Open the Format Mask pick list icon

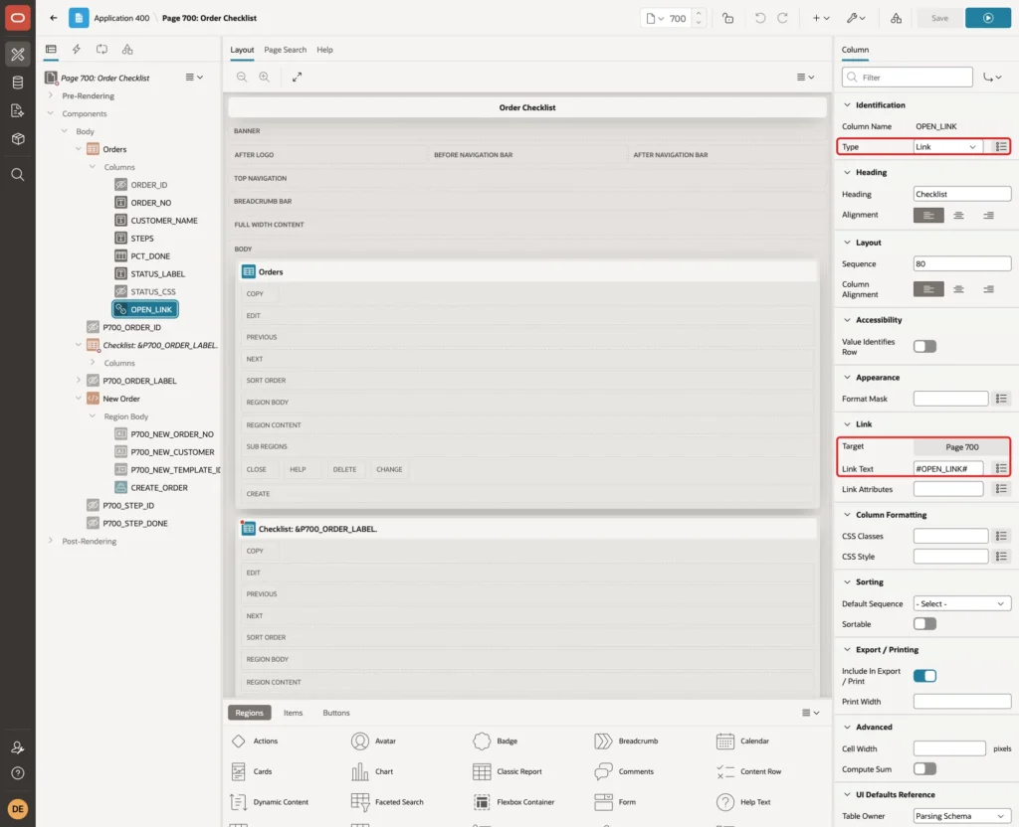[x=1001, y=399]
